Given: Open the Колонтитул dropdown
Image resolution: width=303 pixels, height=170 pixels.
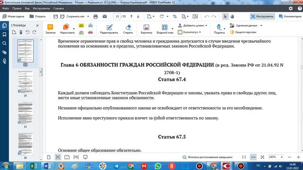Looking at the screenshot, I should point(189,32).
